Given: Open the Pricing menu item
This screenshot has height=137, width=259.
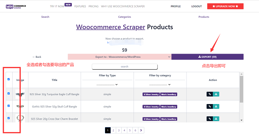Looking at the screenshot, I should pyautogui.click(x=94, y=6).
